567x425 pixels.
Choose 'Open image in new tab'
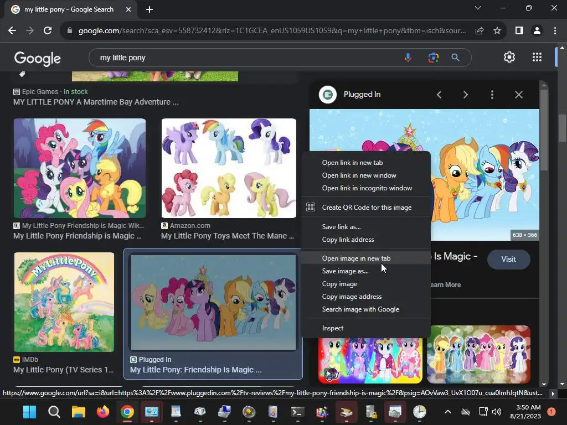click(365, 258)
